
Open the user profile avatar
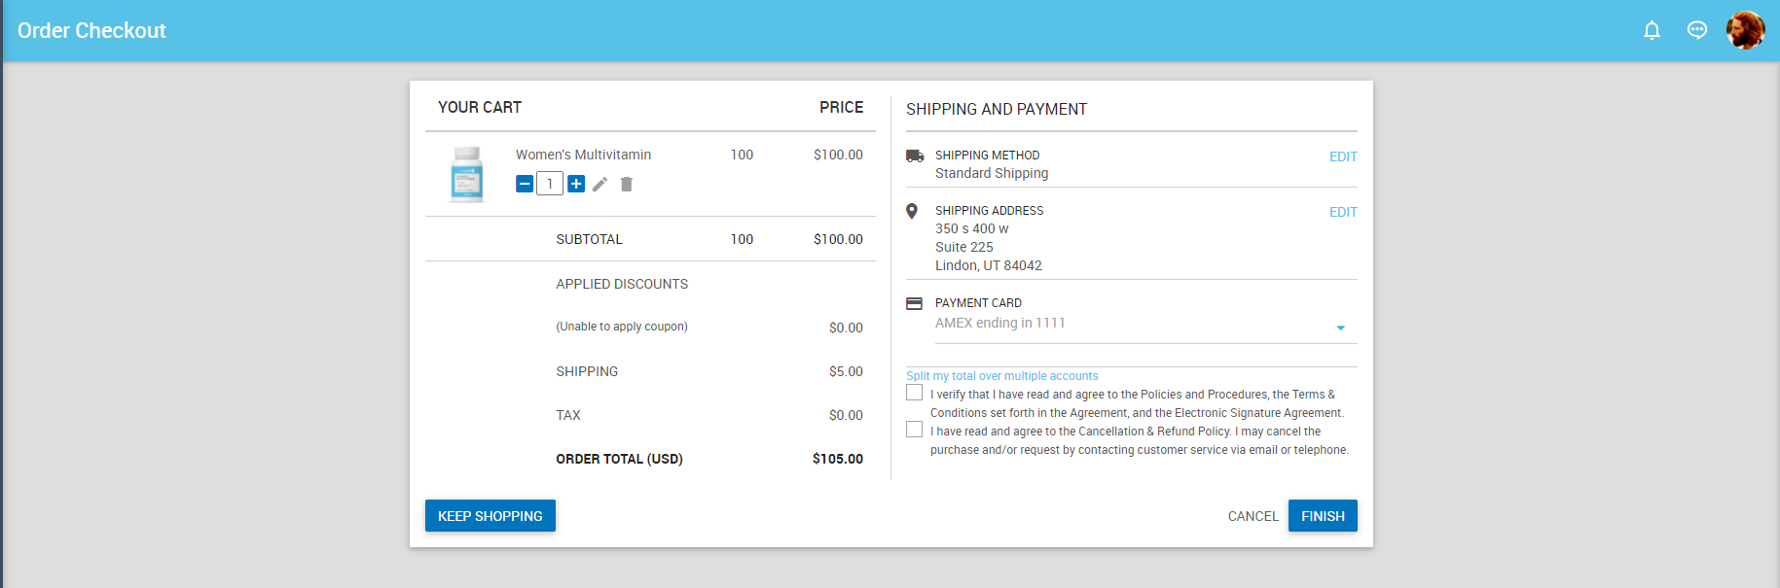1745,30
